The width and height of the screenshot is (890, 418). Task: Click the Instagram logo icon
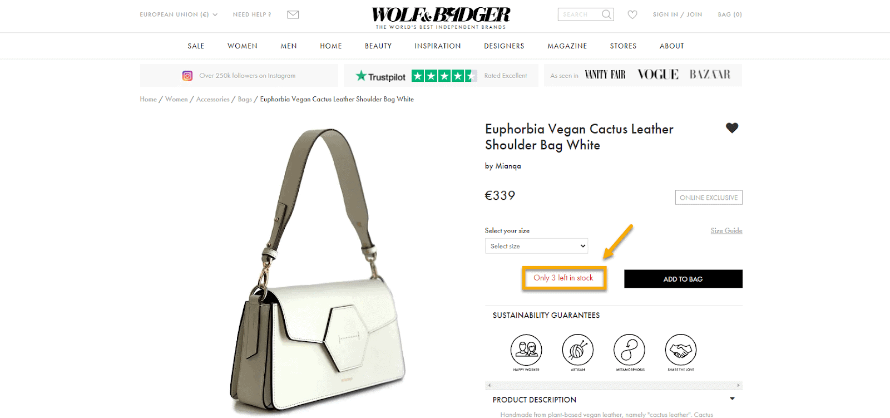187,76
